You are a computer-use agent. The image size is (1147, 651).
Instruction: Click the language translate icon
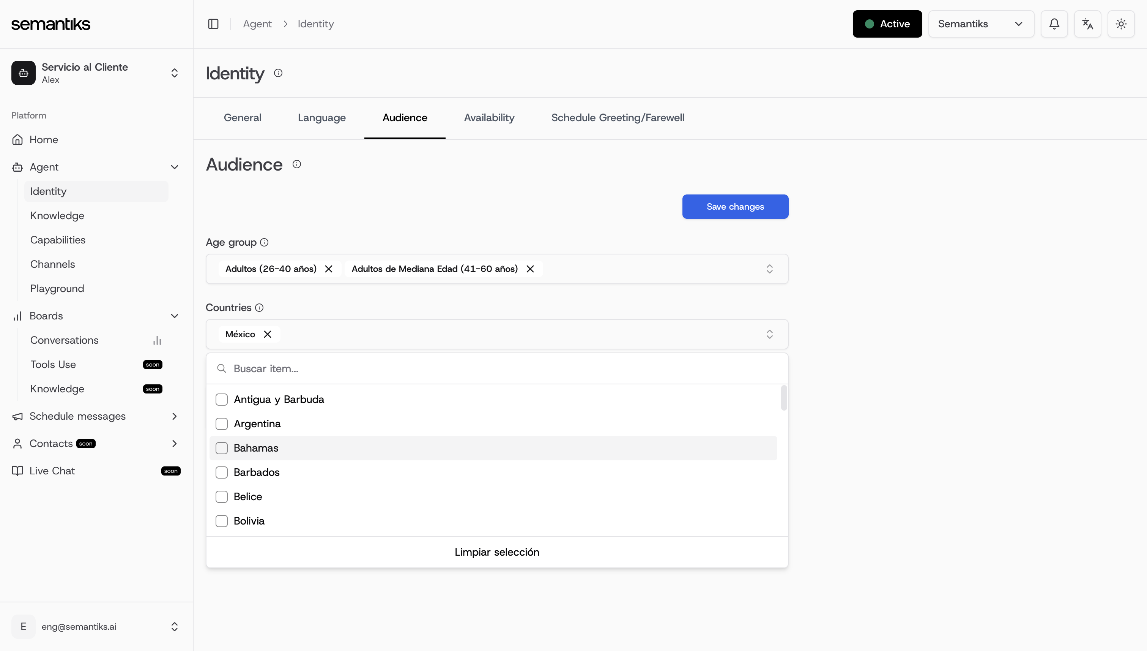pos(1087,24)
